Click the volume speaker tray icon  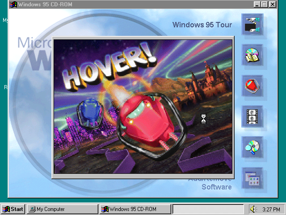(253, 209)
